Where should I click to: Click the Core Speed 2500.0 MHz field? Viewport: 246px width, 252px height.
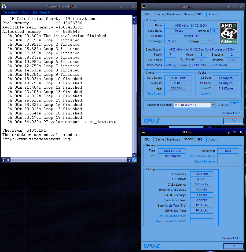178,78
